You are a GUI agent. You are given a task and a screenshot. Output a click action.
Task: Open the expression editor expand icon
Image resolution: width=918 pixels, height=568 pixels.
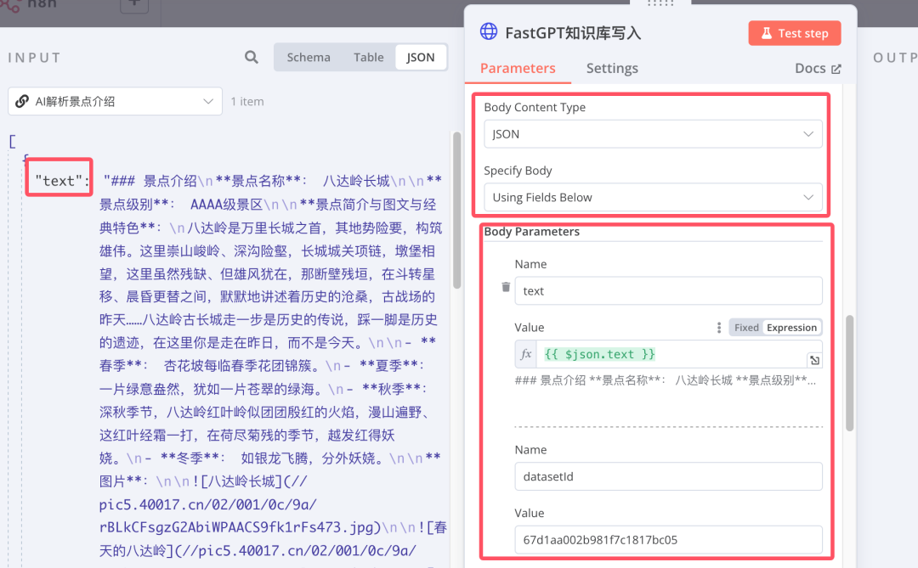[x=814, y=360]
